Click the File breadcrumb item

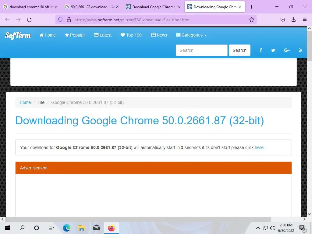coord(41,102)
